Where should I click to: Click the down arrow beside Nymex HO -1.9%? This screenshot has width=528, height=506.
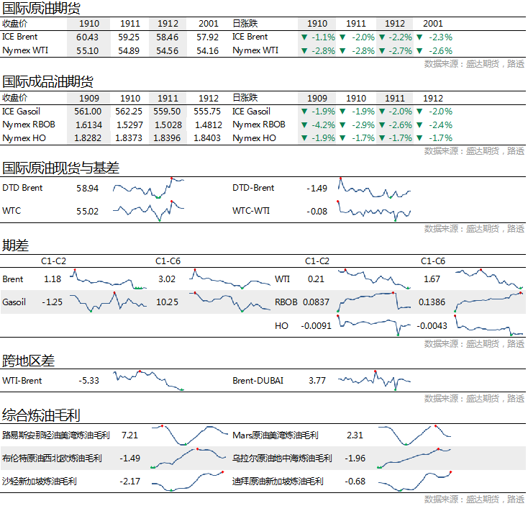tap(304, 138)
